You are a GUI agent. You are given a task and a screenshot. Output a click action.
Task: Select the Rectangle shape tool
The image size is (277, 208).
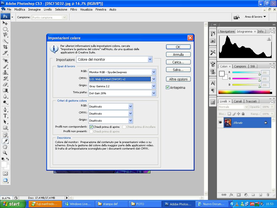coord(5,128)
